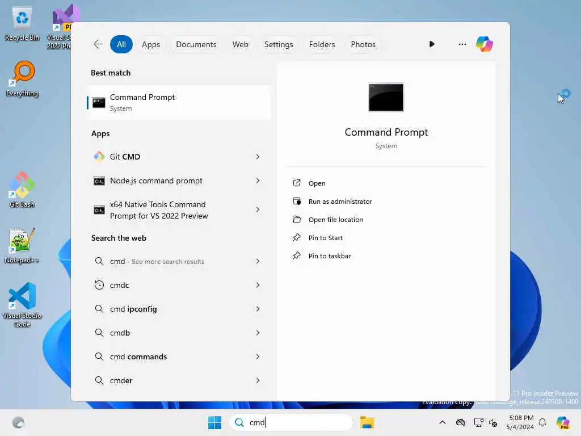This screenshot has height=436, width=581.
Task: Open the Notepad++ desktop shortcut
Action: 22,245
